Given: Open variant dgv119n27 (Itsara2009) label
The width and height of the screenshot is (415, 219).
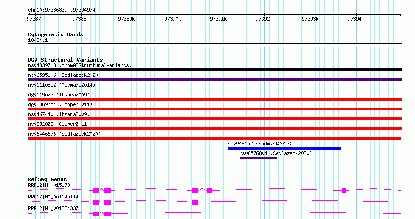Looking at the screenshot, I should (59, 95).
